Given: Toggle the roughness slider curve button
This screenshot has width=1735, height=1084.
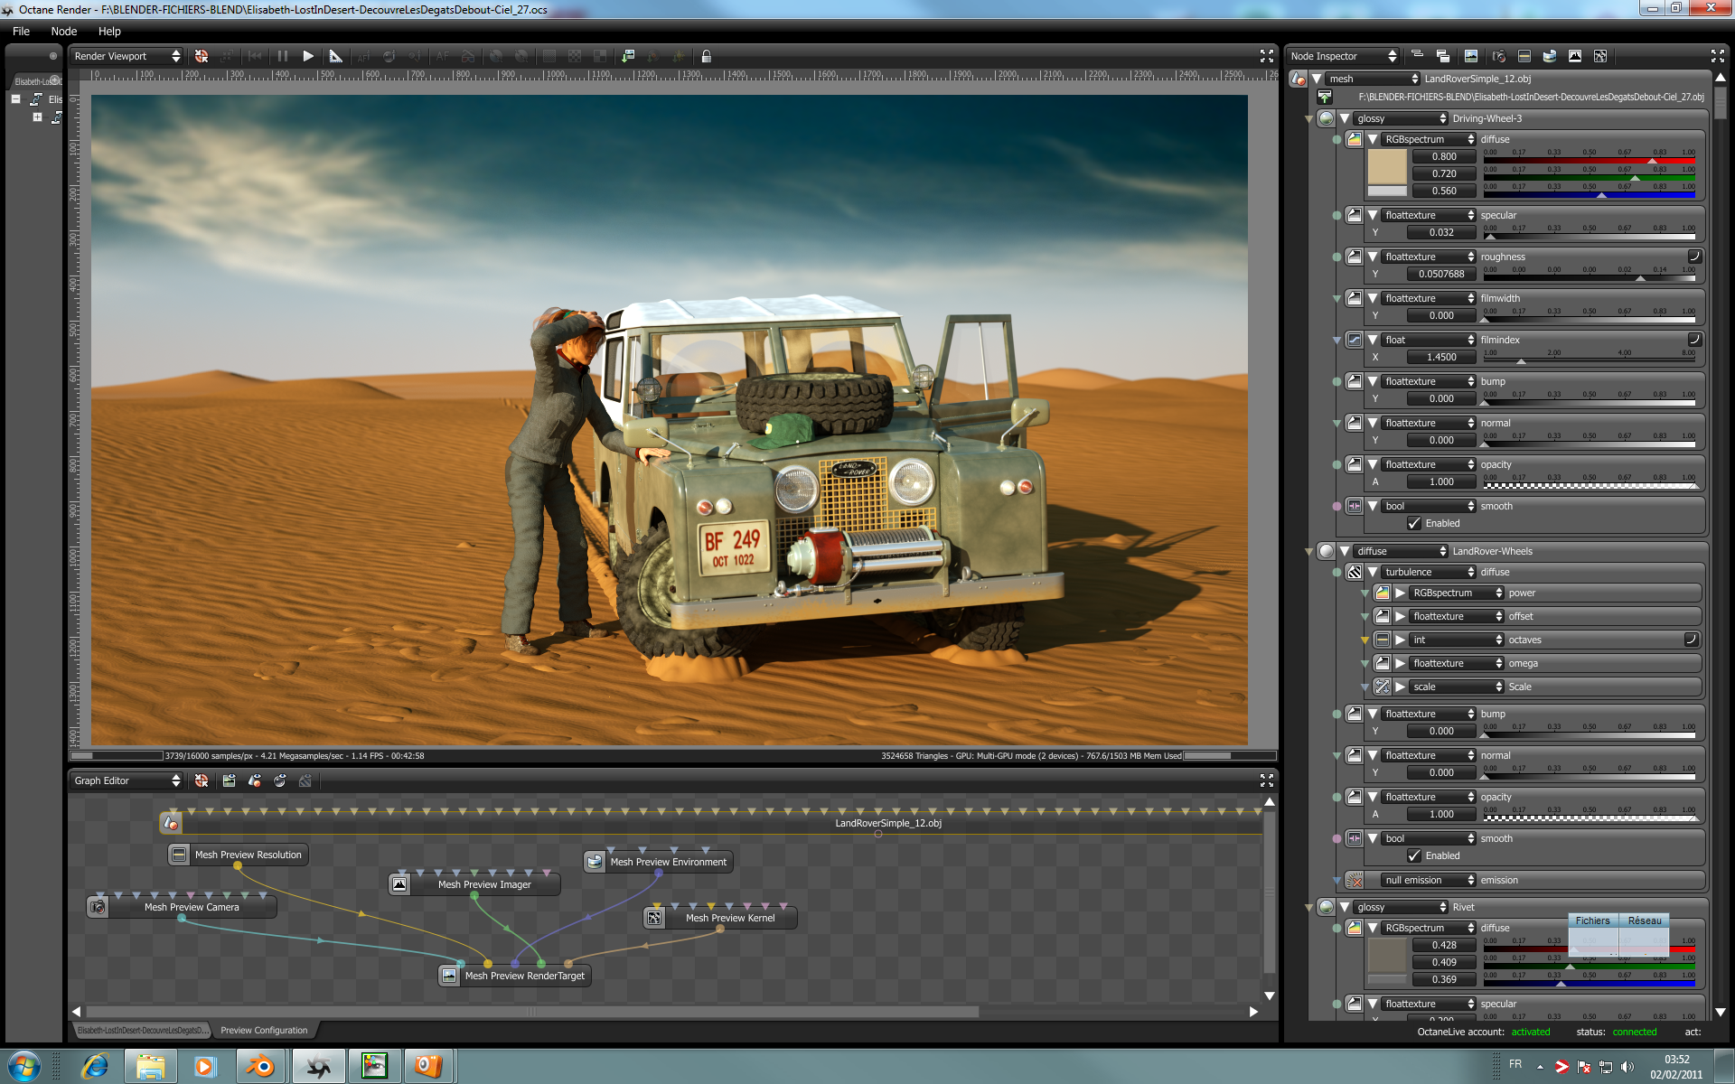Looking at the screenshot, I should tap(1694, 257).
